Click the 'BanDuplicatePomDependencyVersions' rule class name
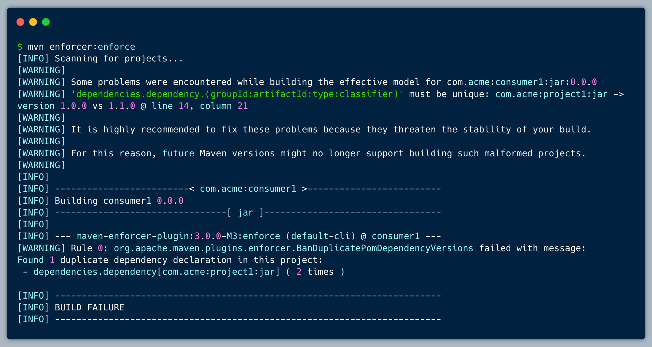Screen dimensions: 652x347 point(385,248)
